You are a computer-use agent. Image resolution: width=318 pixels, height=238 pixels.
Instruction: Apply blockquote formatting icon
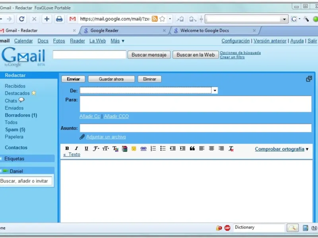tap(192, 148)
